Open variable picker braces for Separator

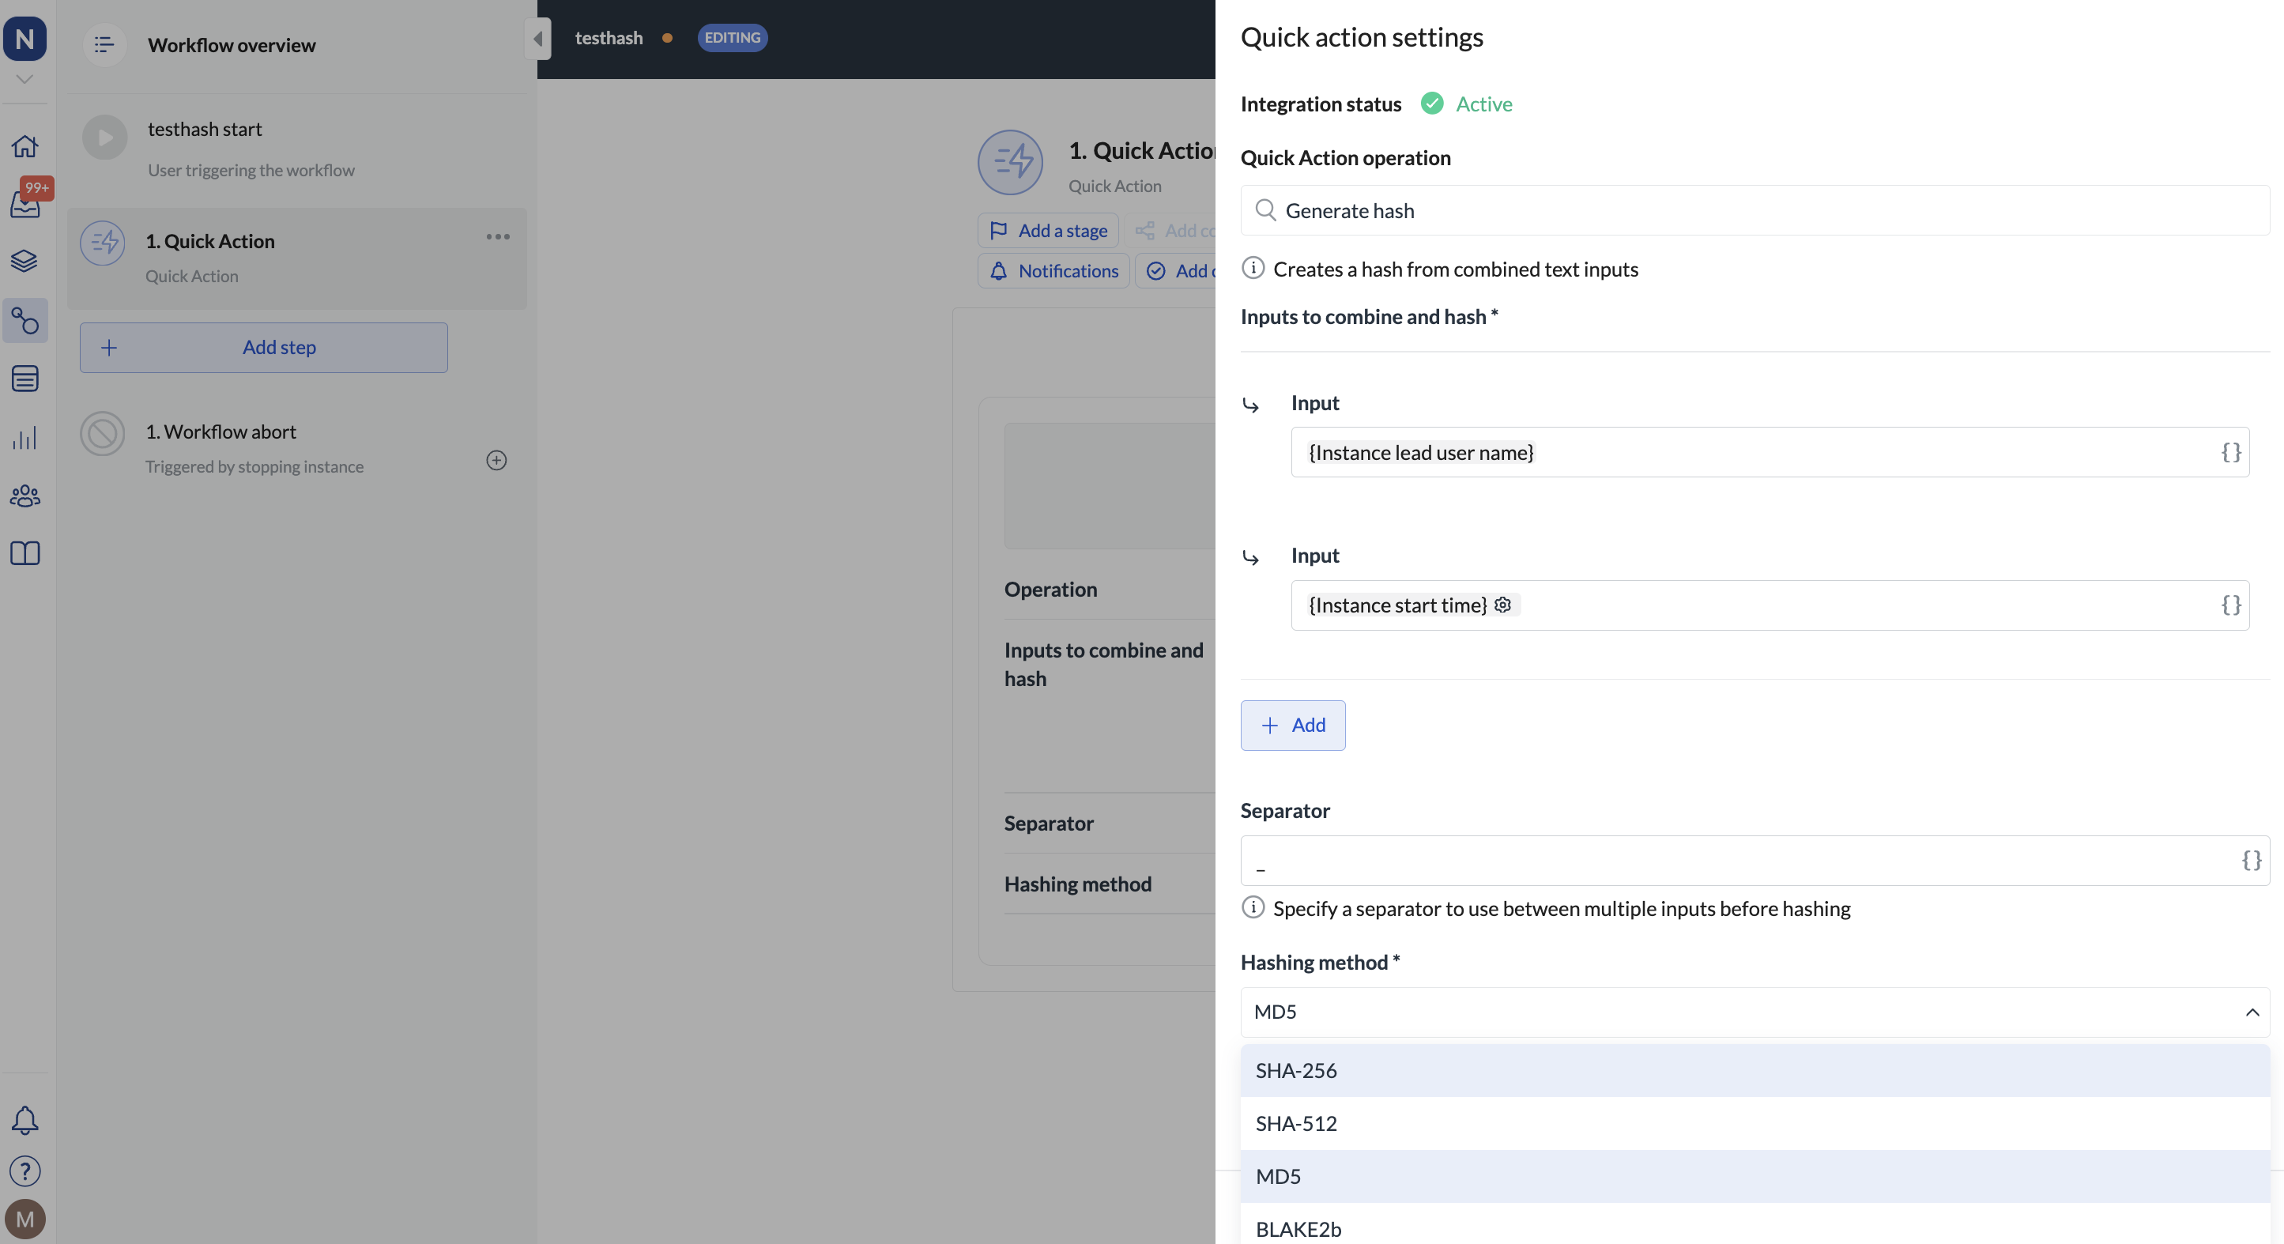coord(2251,860)
